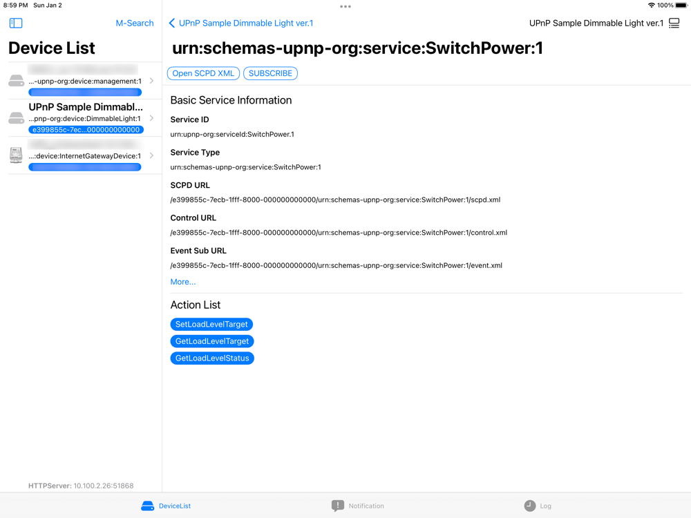This screenshot has height=518, width=691.
Task: Tap the Basic Service Information heading
Action: tap(231, 100)
